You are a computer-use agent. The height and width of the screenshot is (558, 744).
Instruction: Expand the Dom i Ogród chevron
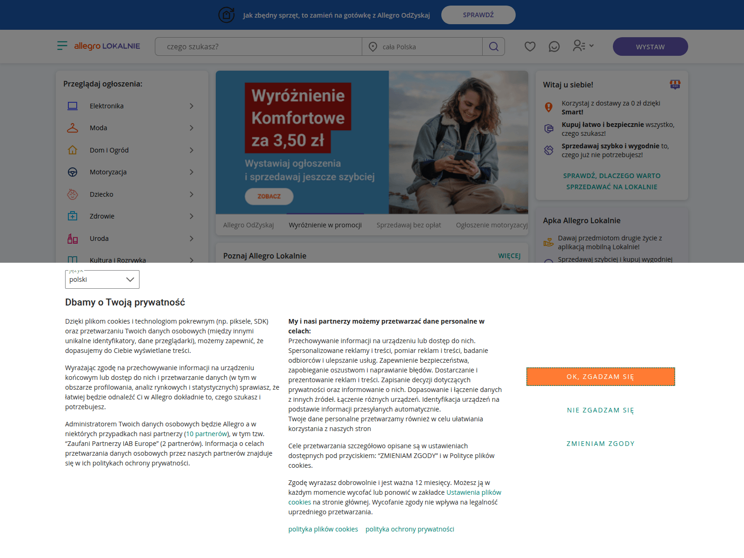point(192,150)
